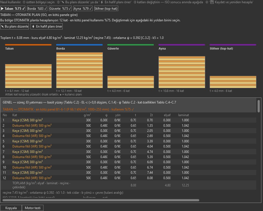The width and height of the screenshot is (263, 211).
Task: Select row 11 'Keçe (CSM) 300 g/m²'
Action: coord(128,173)
